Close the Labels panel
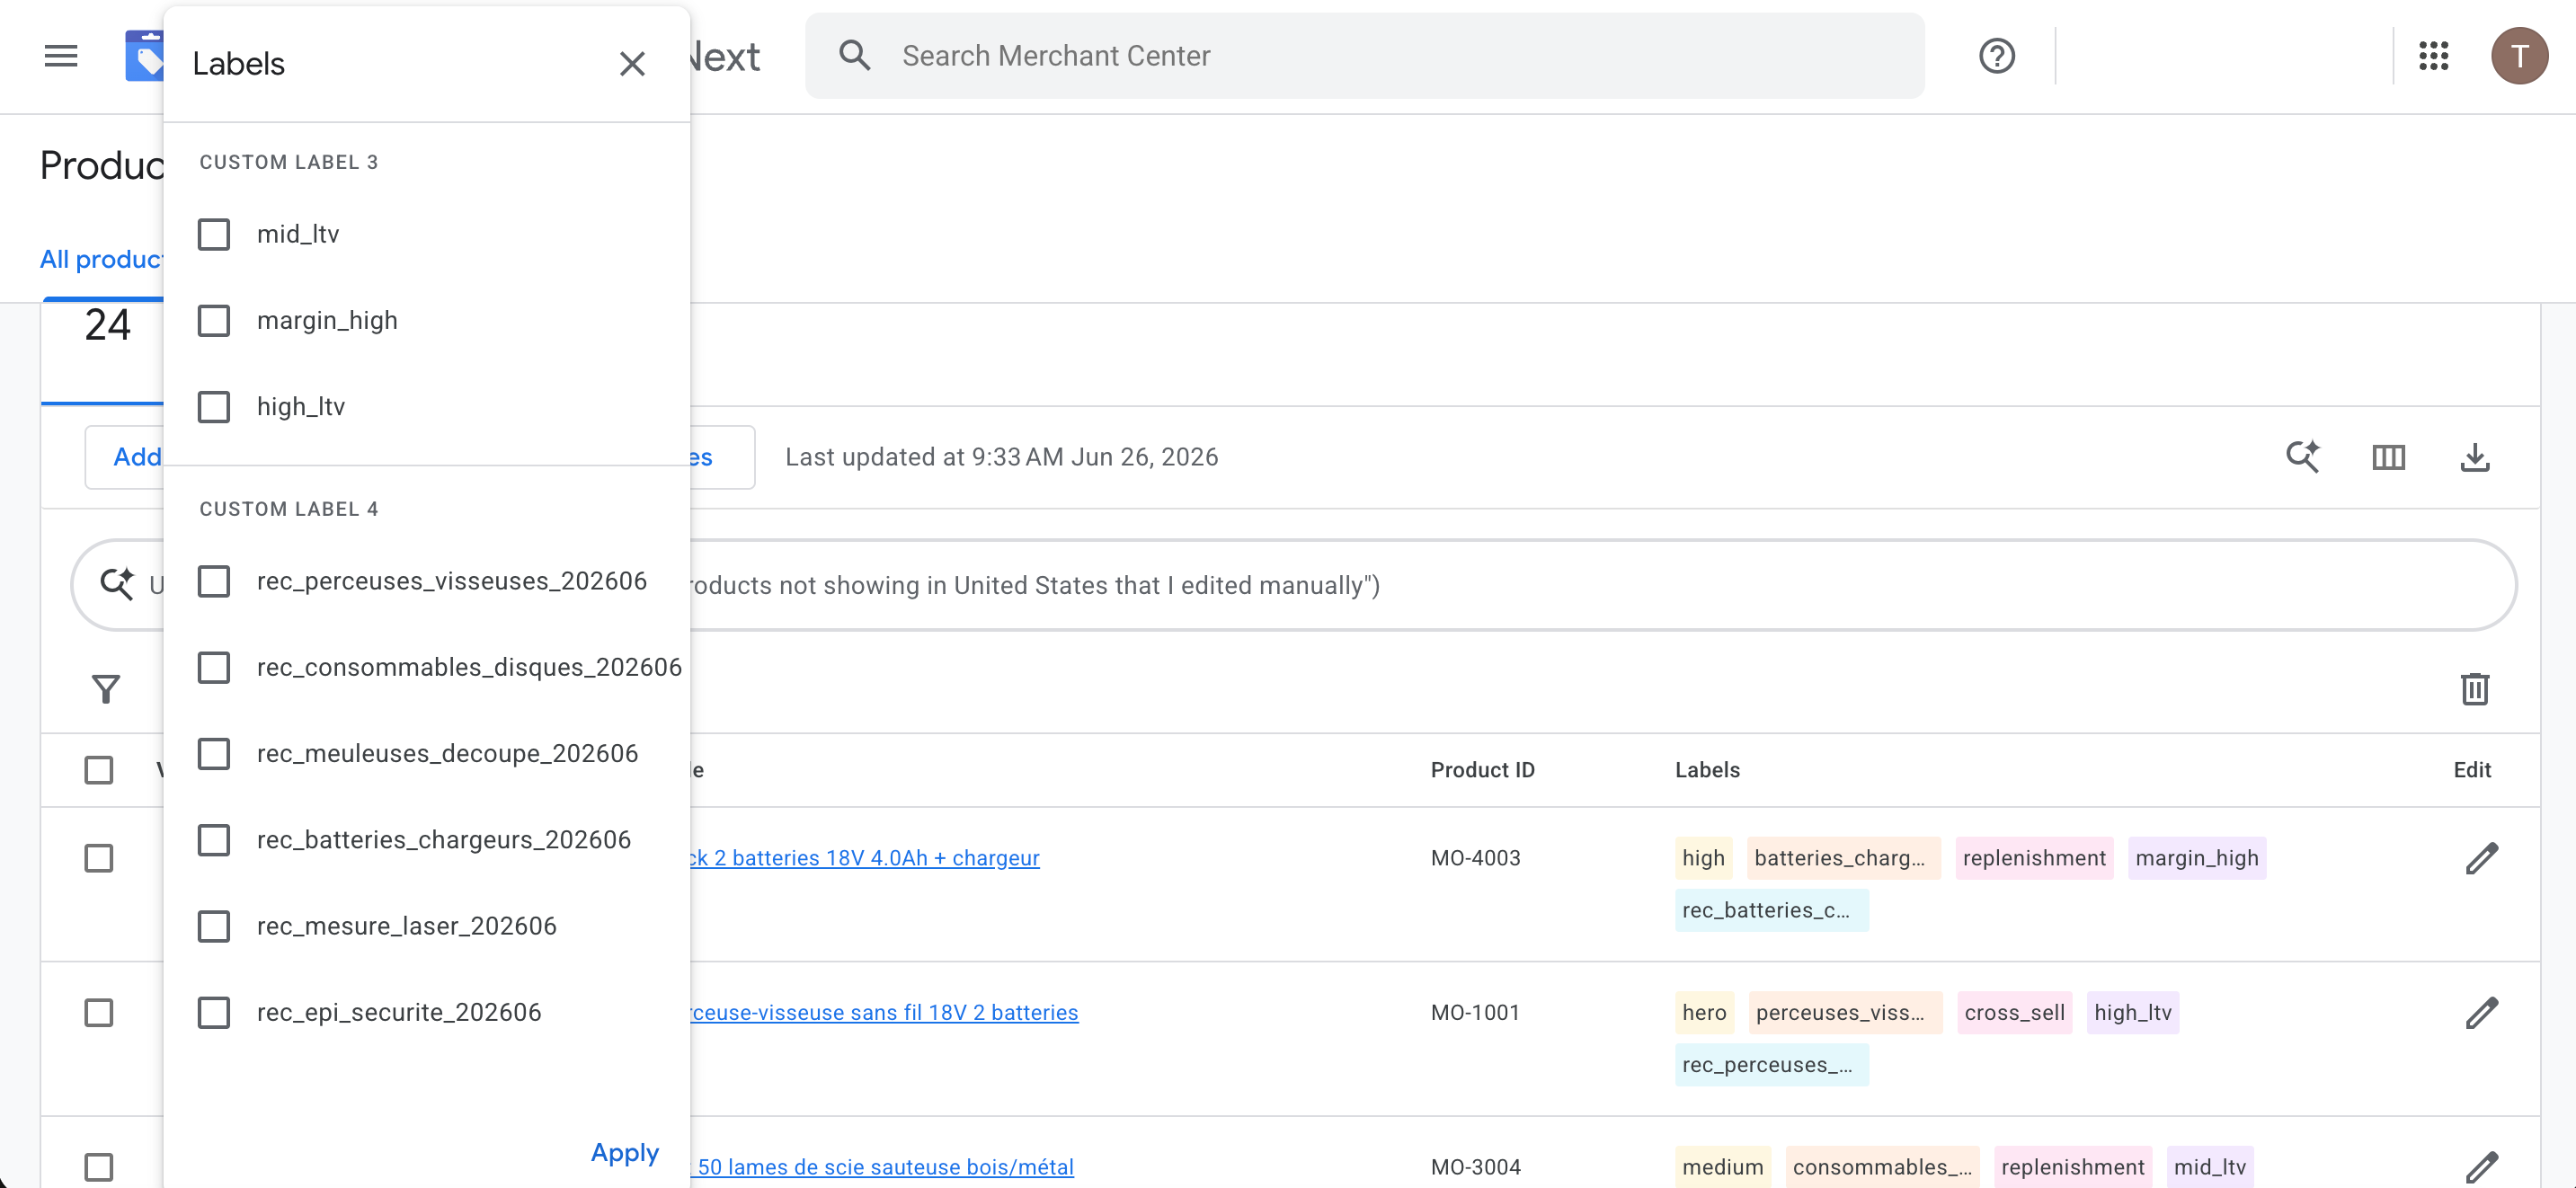2576x1188 pixels. coord(632,64)
